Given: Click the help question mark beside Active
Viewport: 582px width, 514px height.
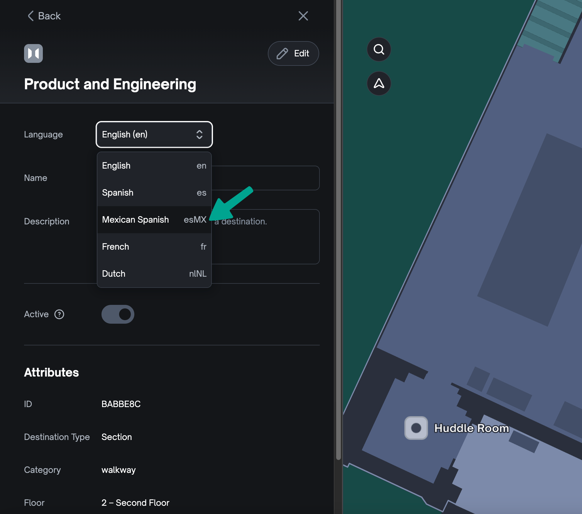Looking at the screenshot, I should (59, 314).
